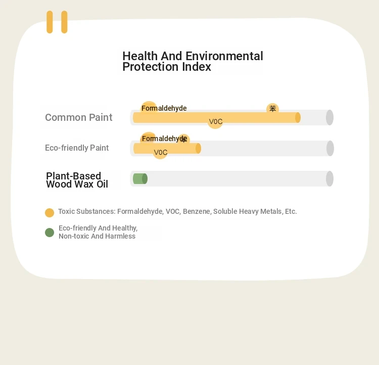The width and height of the screenshot is (379, 365).
Task: Select the Common Paint label
Action: coord(78,117)
